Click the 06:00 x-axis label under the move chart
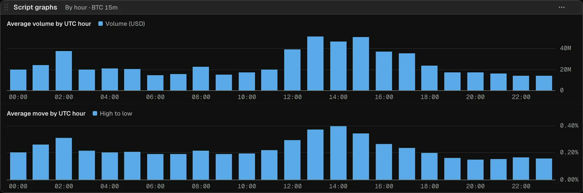583x193 pixels. pos(155,186)
